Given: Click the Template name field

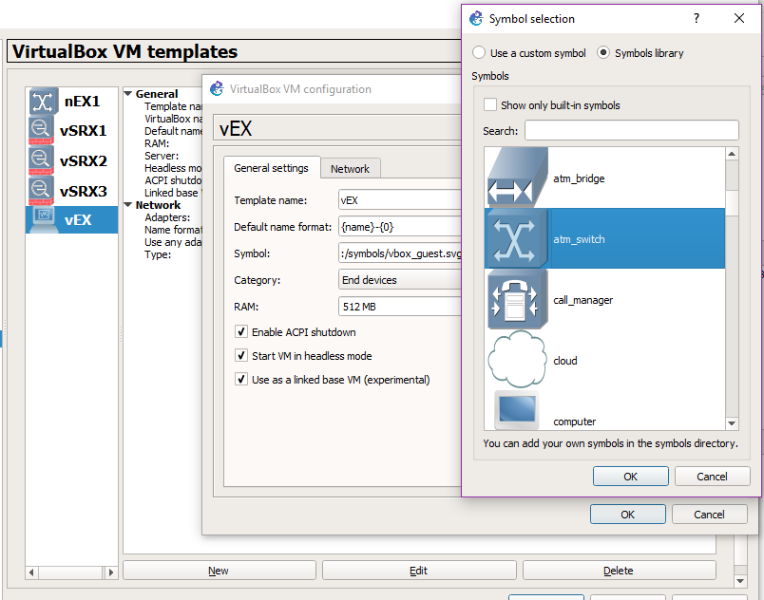Looking at the screenshot, I should click(x=399, y=200).
